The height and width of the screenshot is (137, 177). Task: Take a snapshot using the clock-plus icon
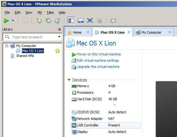pyautogui.click(x=39, y=21)
